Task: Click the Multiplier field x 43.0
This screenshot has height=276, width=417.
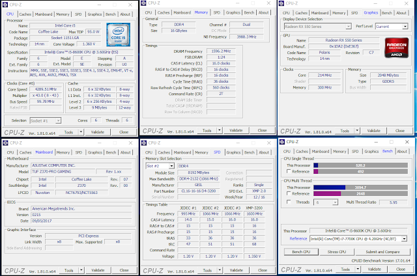Action: tap(46, 96)
